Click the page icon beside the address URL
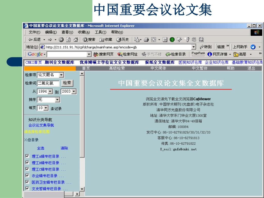The height and width of the screenshot is (198, 264). point(43,47)
